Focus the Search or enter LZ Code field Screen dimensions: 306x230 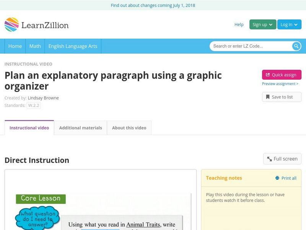[251, 46]
